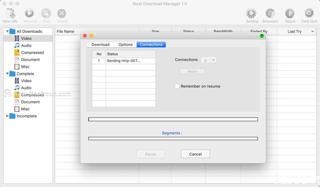The height and width of the screenshot is (187, 320).
Task: Click the Total Quit power icon
Action: [x=309, y=13]
